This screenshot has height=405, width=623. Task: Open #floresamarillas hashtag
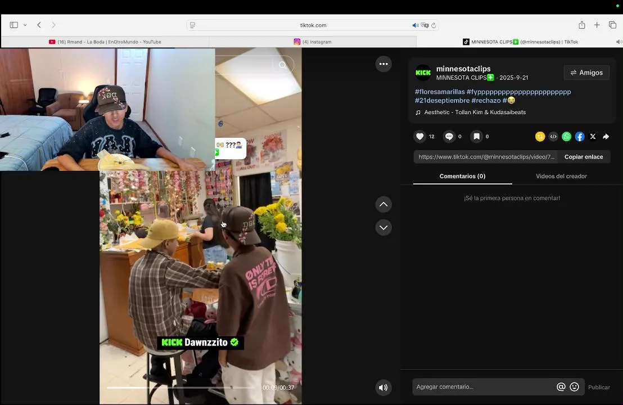tap(440, 92)
